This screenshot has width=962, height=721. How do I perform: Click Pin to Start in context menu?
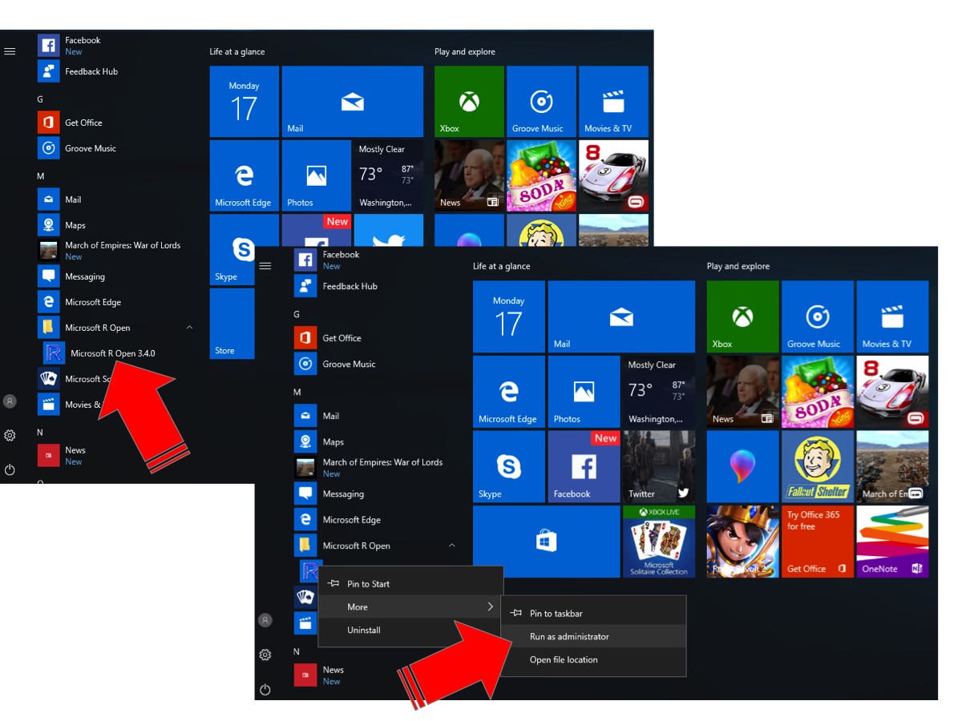tap(368, 584)
